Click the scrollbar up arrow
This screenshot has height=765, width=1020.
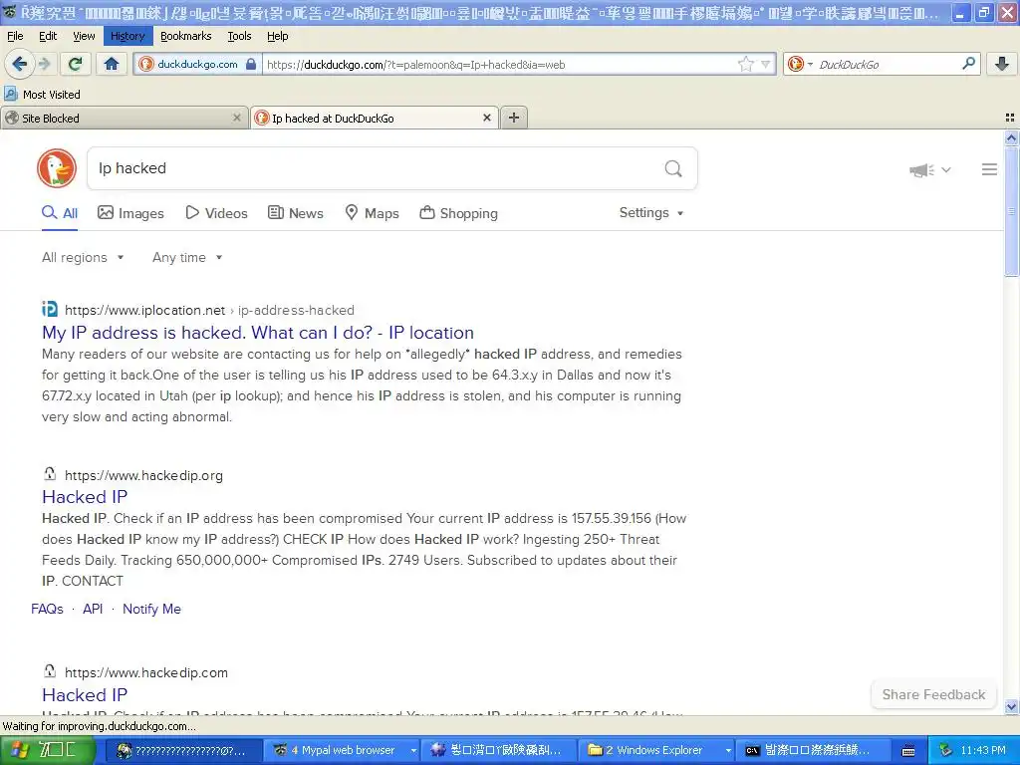click(1011, 137)
